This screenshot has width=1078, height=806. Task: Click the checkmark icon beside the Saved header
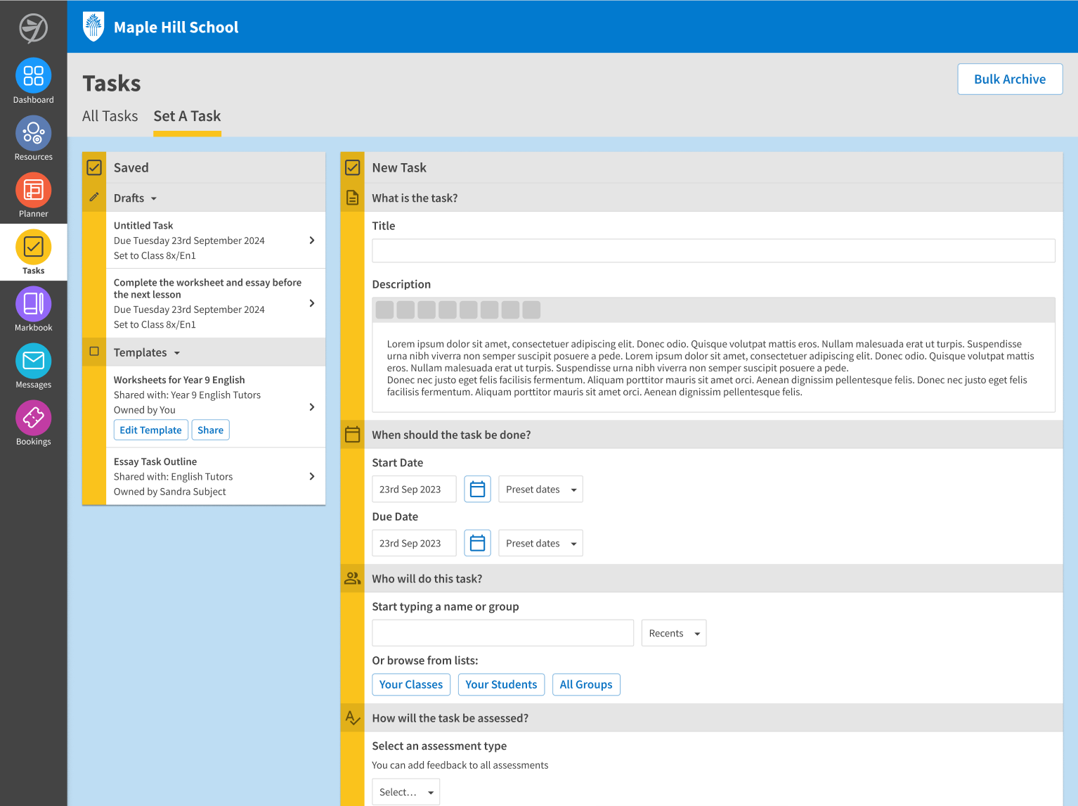[x=93, y=167]
